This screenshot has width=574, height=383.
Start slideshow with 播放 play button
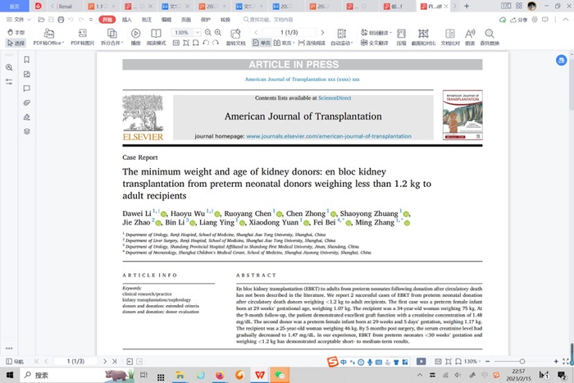[135, 37]
